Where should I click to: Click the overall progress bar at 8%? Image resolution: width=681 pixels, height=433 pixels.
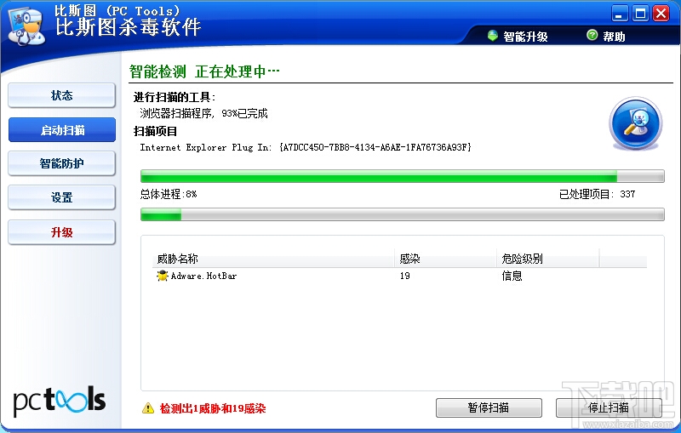click(402, 214)
